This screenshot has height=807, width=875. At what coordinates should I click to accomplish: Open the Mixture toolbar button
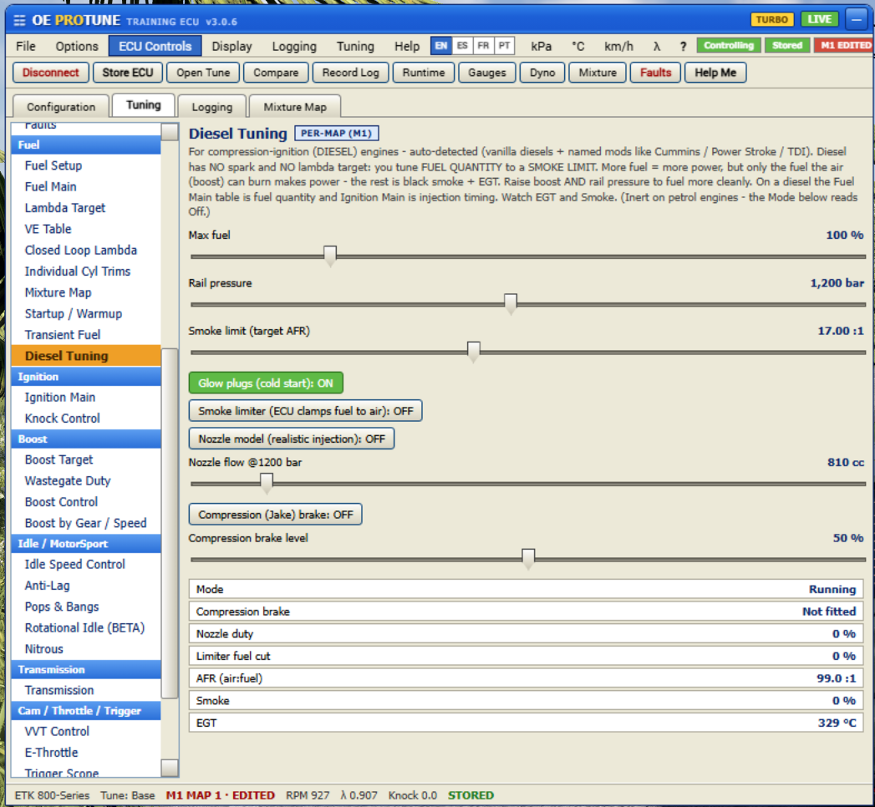pyautogui.click(x=598, y=73)
